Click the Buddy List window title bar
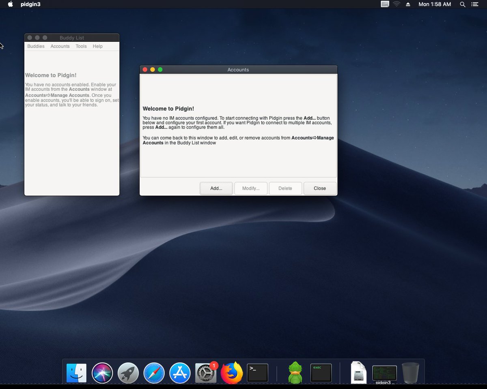The image size is (487, 389). tap(72, 38)
